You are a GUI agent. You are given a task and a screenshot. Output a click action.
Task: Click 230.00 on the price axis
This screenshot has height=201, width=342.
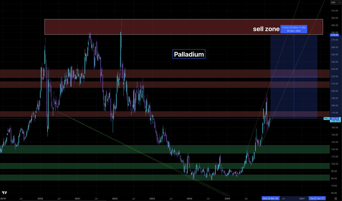pos(334,69)
